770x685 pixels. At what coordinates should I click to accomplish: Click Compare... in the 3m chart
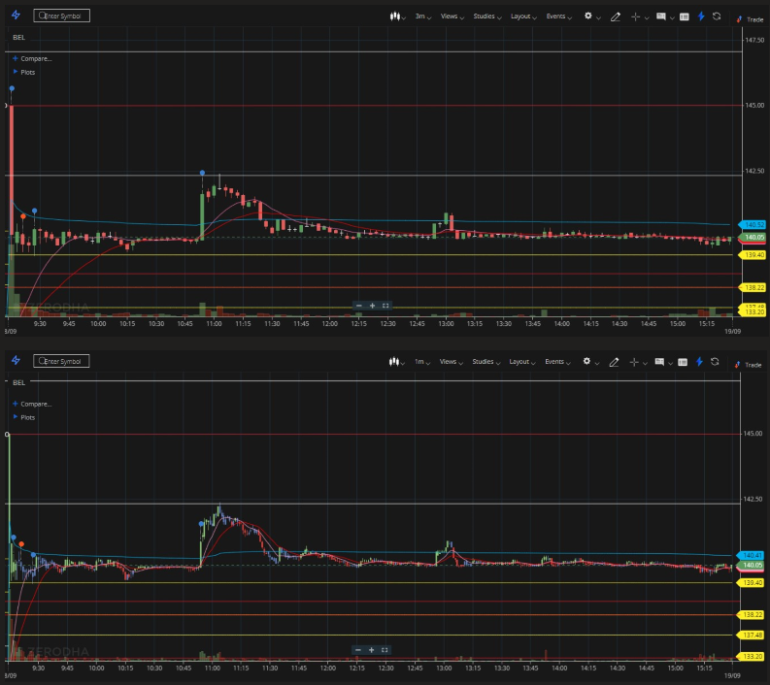pos(32,58)
